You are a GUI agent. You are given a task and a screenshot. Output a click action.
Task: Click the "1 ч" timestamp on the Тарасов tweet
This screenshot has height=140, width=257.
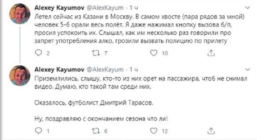[x=133, y=69]
